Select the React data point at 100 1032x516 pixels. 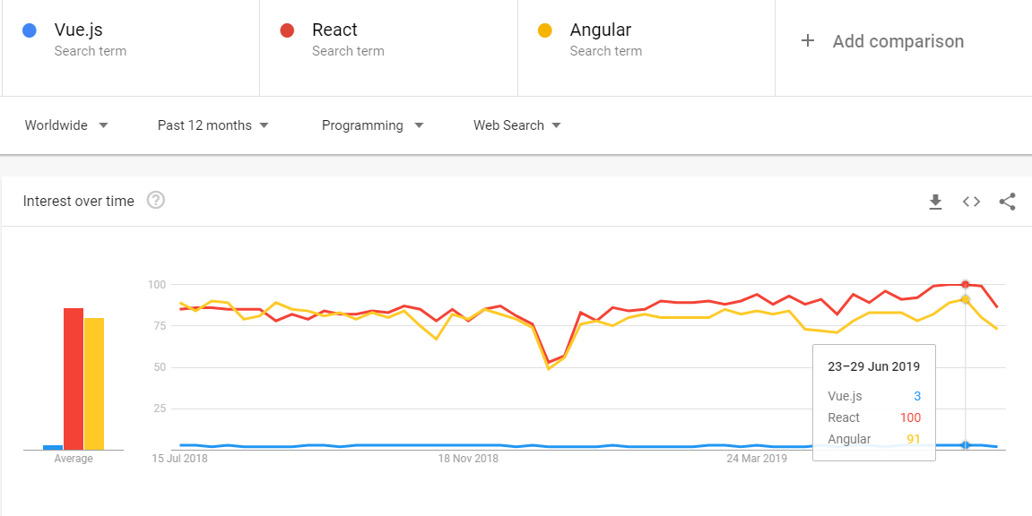(x=966, y=285)
